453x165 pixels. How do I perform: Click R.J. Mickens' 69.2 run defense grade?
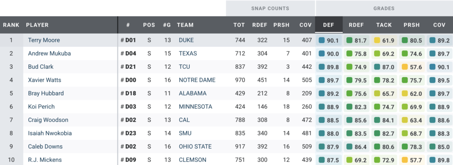click(356, 160)
